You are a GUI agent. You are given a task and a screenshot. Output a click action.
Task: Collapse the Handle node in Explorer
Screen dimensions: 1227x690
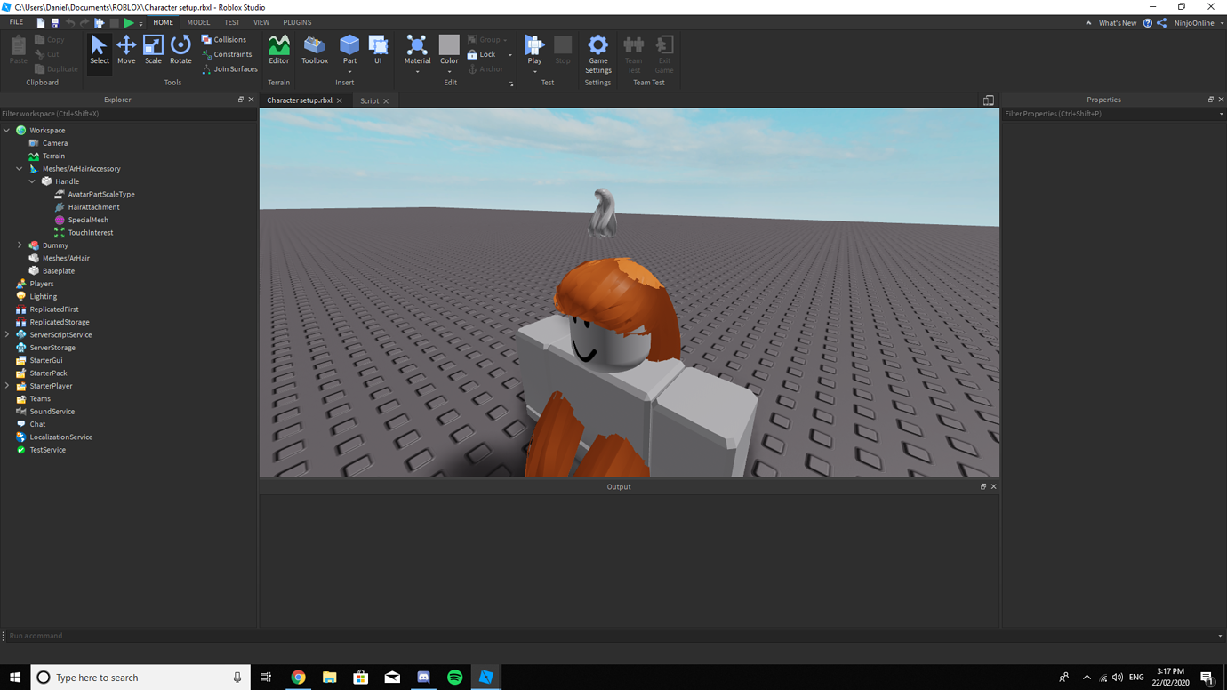click(32, 181)
